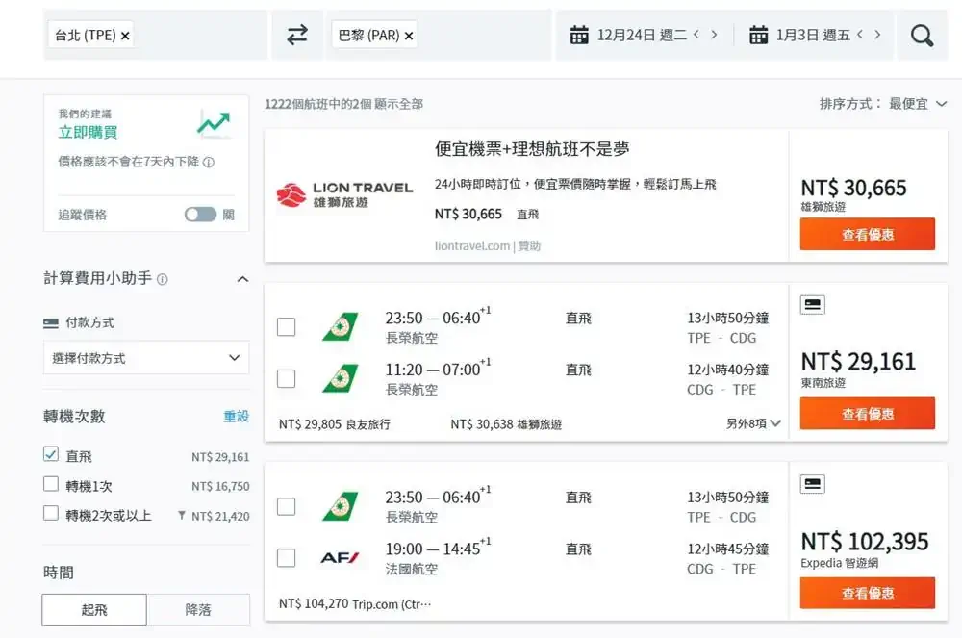This screenshot has width=962, height=638.
Task: Open the 選擇付款方式 dropdown
Action: point(146,358)
